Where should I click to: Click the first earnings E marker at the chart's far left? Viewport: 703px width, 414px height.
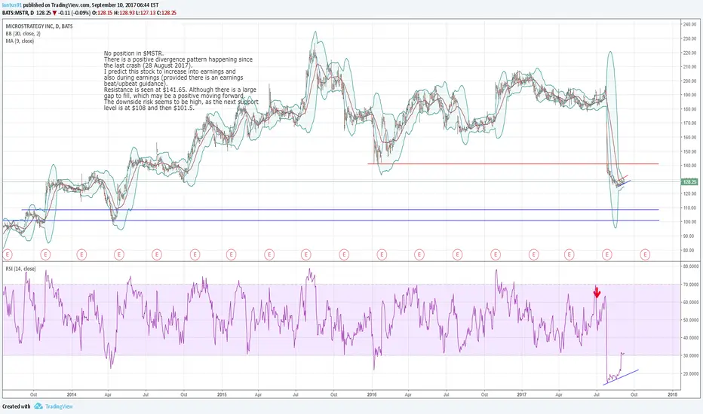click(8, 254)
